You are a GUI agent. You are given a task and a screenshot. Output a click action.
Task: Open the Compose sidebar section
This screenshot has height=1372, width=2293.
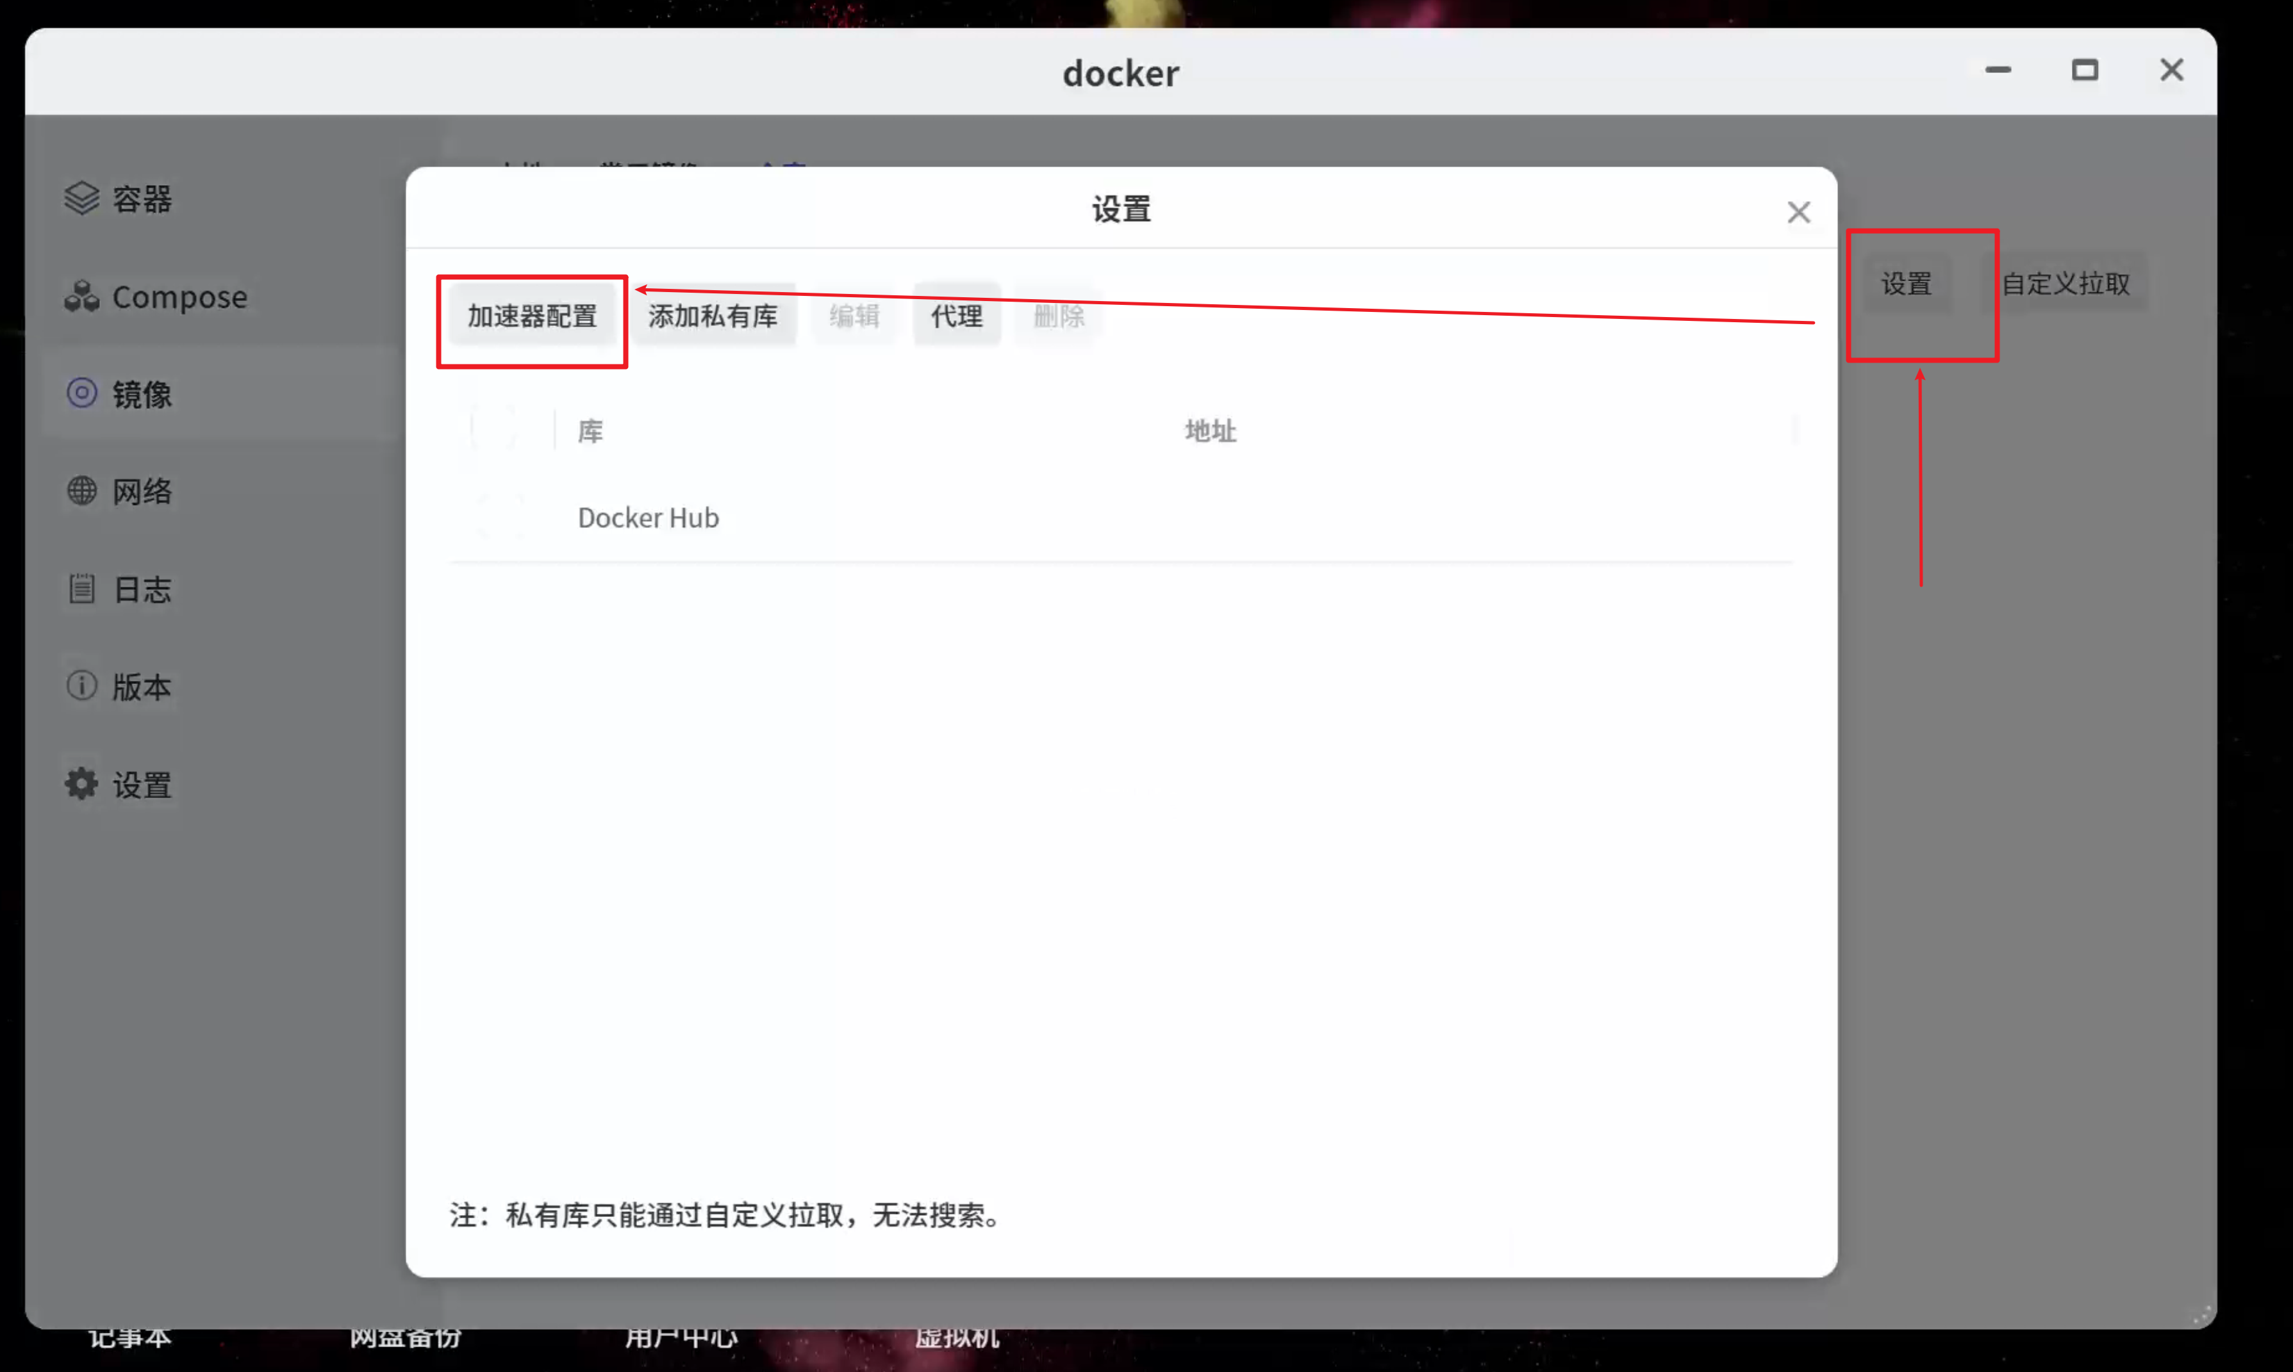pyautogui.click(x=155, y=297)
